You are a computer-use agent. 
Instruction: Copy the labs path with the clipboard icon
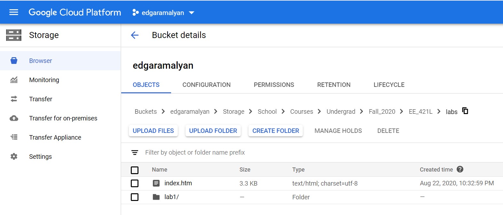pos(465,111)
